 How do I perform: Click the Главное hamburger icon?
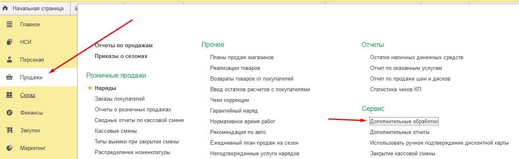(9, 24)
